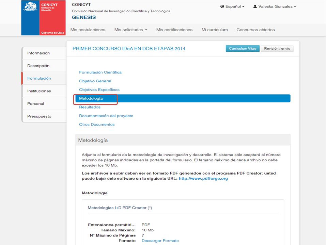The image size is (327, 245).
Task: Select the Descripción sidebar tab
Action: (x=44, y=66)
